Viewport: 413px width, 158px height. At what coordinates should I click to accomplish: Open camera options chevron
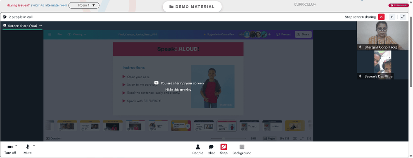click(x=16, y=145)
